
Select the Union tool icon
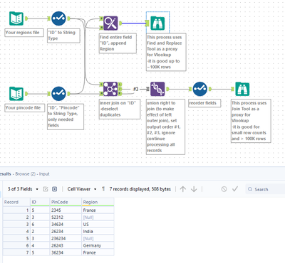coord(157,89)
